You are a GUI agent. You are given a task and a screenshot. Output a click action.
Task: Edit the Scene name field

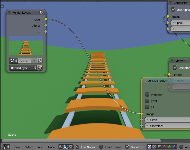click(x=25, y=61)
